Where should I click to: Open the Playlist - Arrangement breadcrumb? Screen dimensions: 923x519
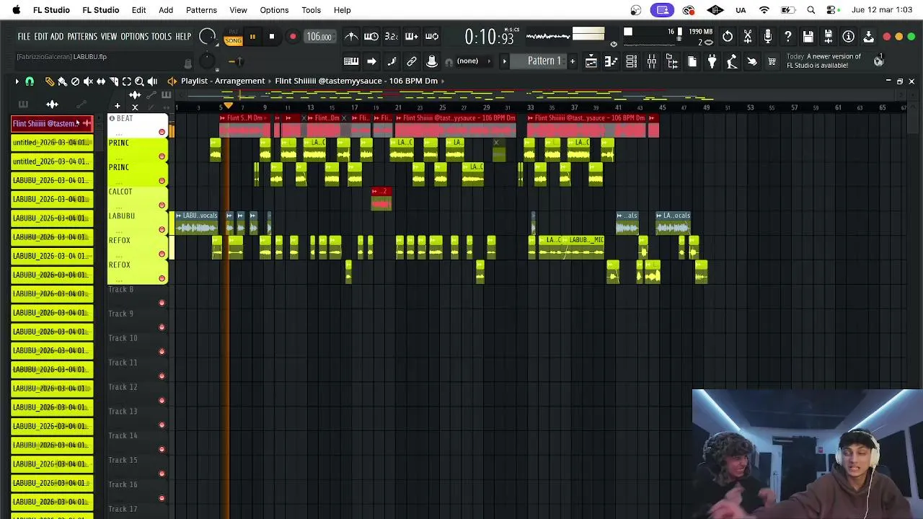pyautogui.click(x=223, y=81)
